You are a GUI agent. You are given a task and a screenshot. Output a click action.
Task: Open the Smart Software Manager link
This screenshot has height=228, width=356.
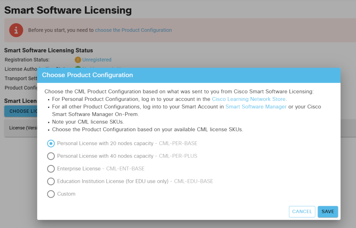coord(256,107)
